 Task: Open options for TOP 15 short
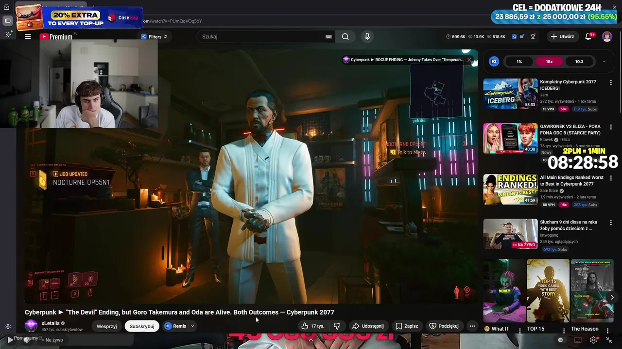pyautogui.click(x=564, y=330)
